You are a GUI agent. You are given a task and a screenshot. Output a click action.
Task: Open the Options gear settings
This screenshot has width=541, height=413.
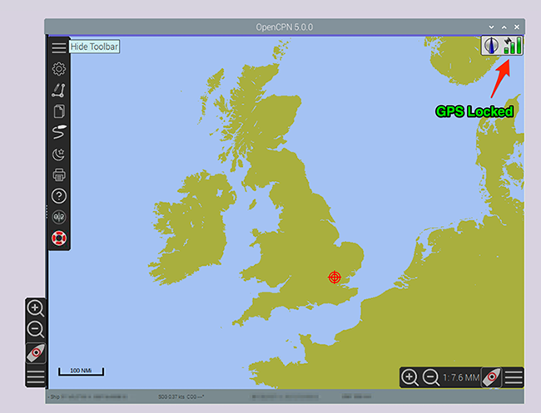tap(58, 69)
